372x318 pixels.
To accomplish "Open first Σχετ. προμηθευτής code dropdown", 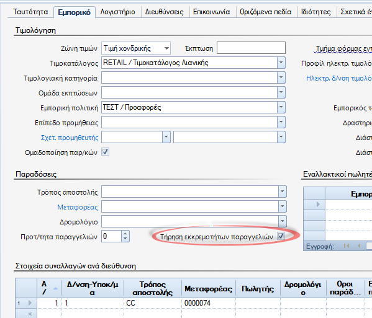I will 166,137.
